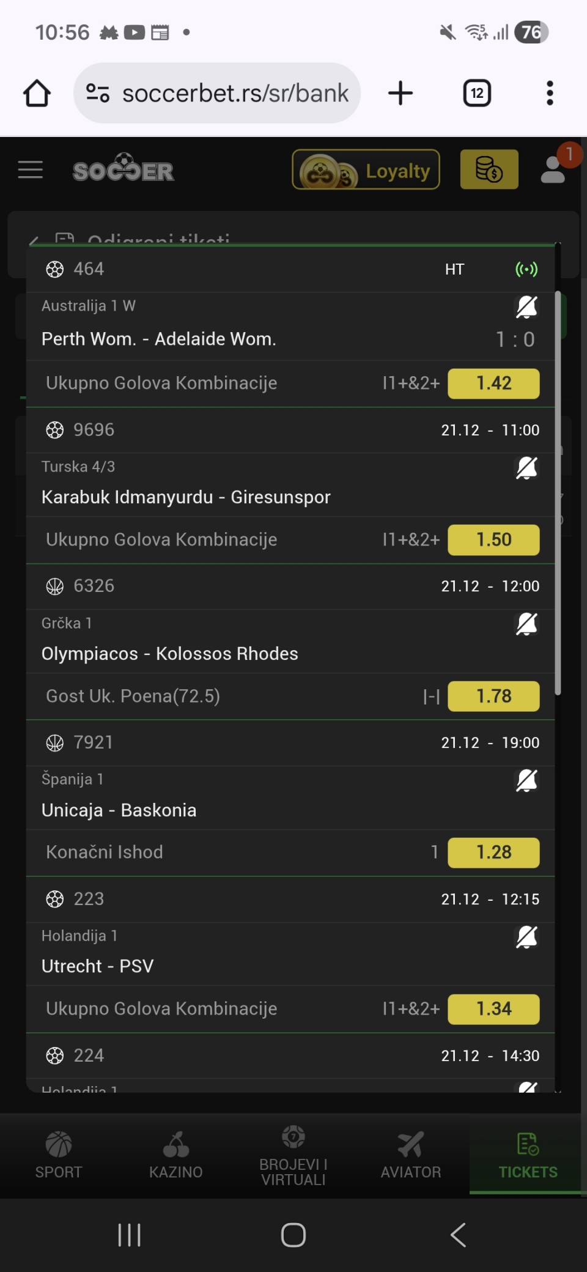Open the KAZINO tab

click(x=176, y=1155)
